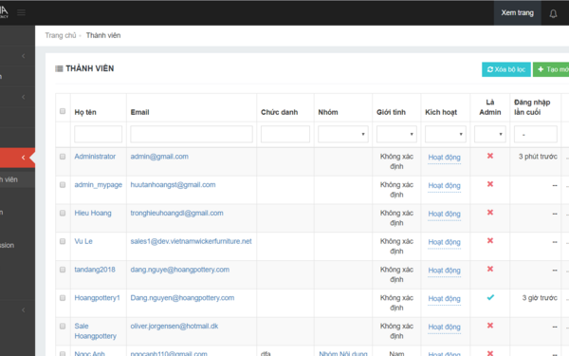The image size is (569, 356).
Task: Click the green Tạo mới button
Action: point(551,69)
